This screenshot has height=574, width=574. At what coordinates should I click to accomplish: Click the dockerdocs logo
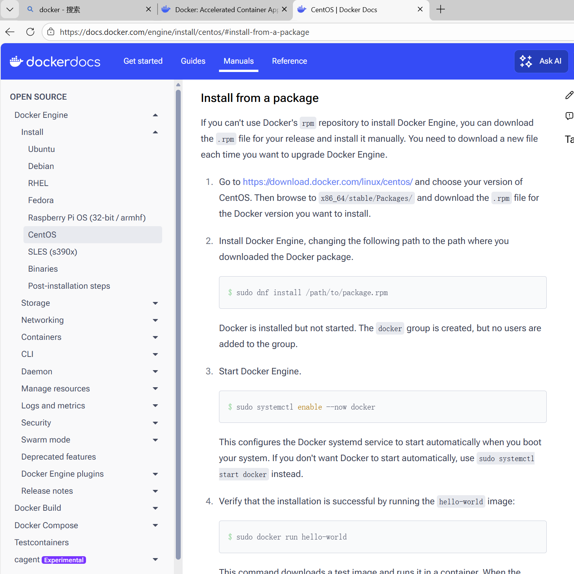pos(55,61)
